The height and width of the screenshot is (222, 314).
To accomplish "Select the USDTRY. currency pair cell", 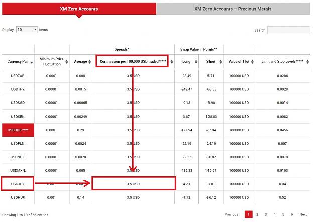I will (18, 89).
